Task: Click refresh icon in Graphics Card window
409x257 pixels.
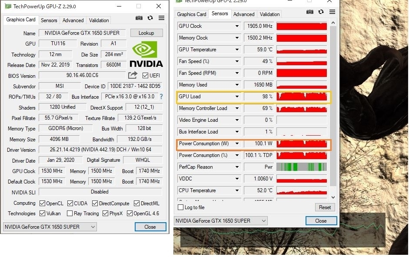Action: (150, 18)
